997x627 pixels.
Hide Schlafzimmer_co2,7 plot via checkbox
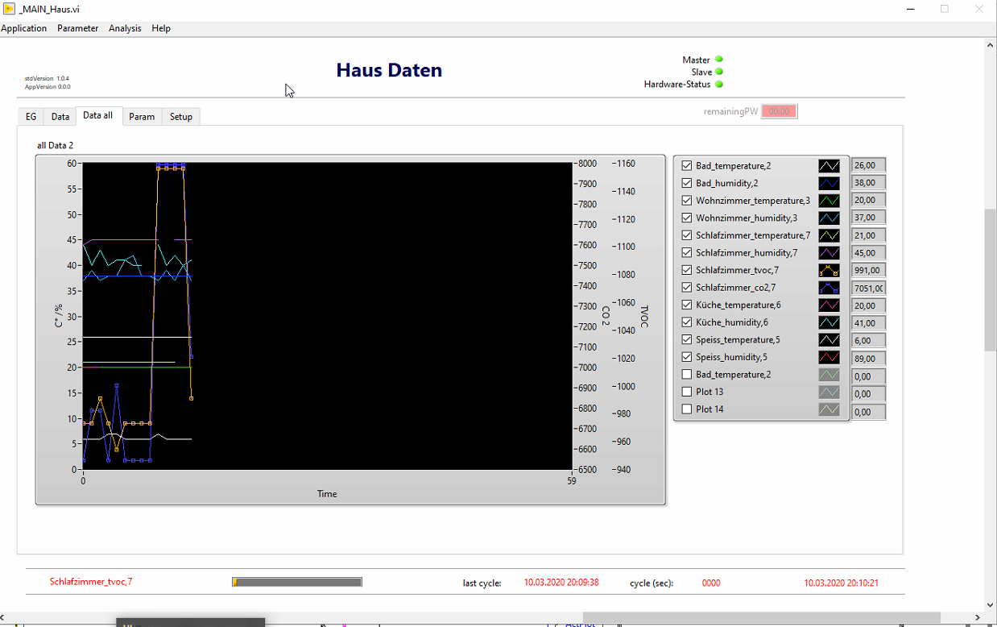click(687, 288)
